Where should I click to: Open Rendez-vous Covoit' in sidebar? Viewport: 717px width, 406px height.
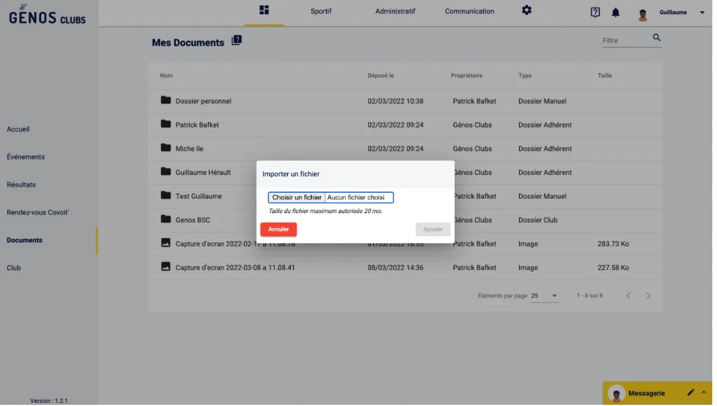click(x=37, y=213)
